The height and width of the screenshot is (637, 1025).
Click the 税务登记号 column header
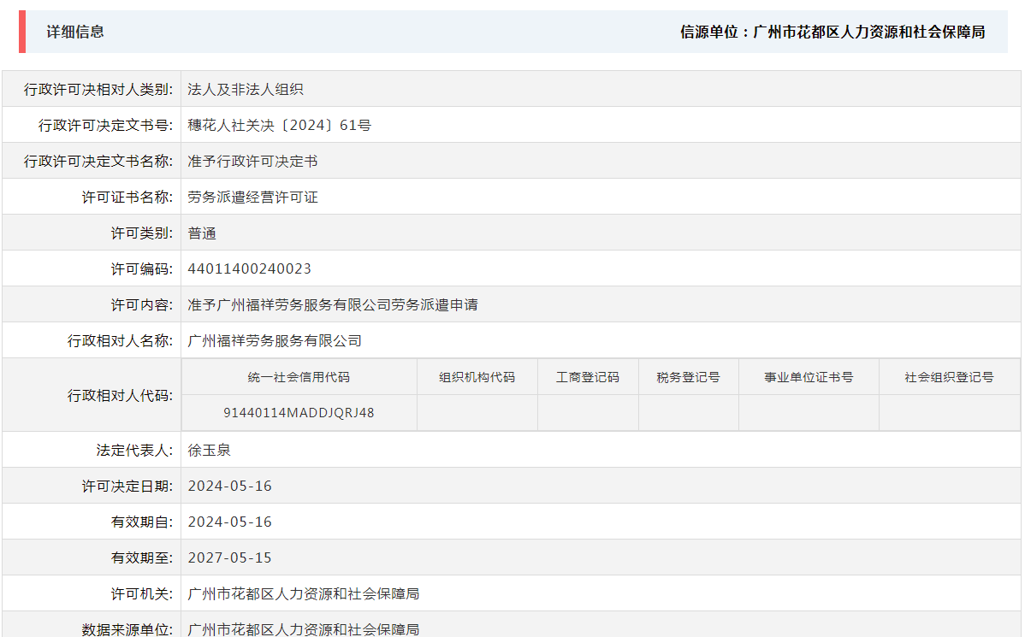tap(689, 378)
